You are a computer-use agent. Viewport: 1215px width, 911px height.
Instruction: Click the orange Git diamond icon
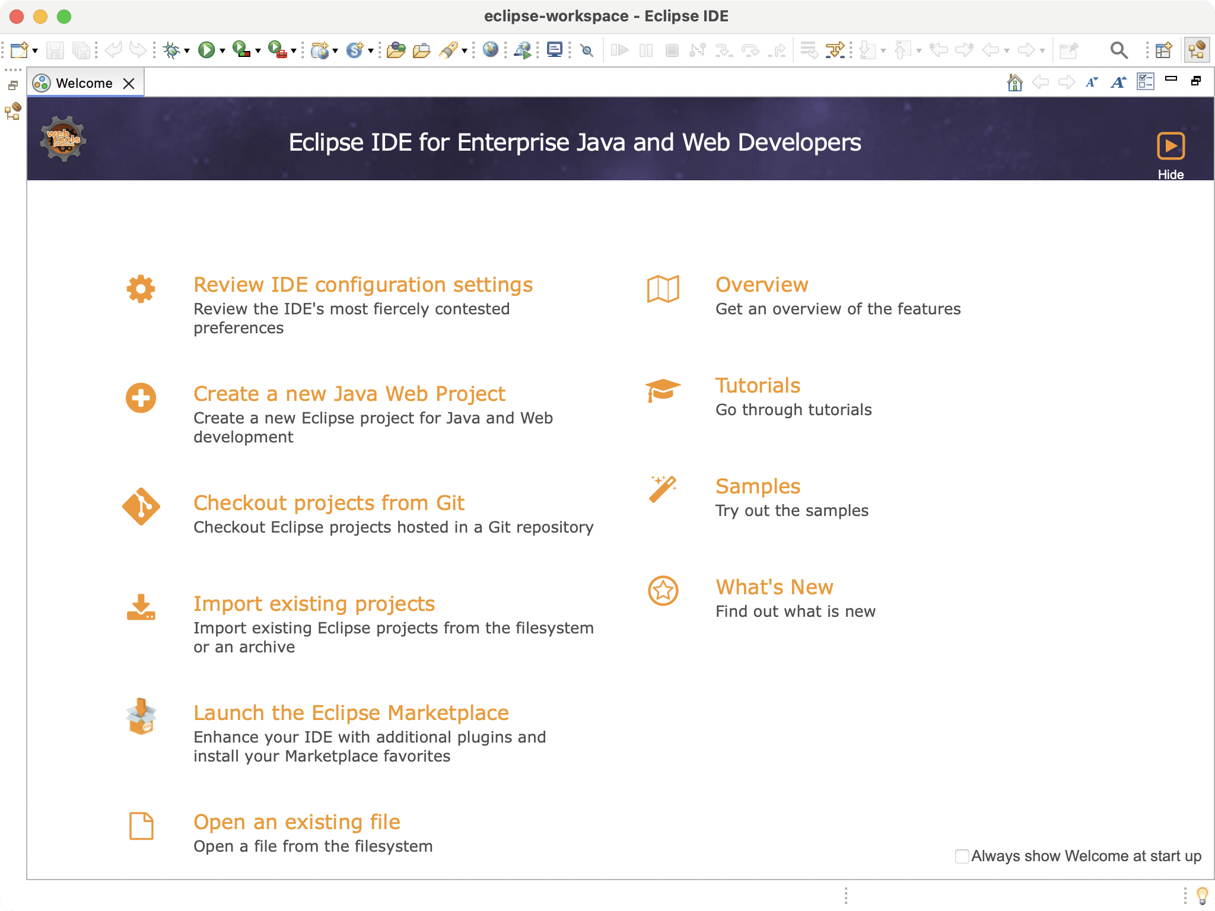point(141,507)
